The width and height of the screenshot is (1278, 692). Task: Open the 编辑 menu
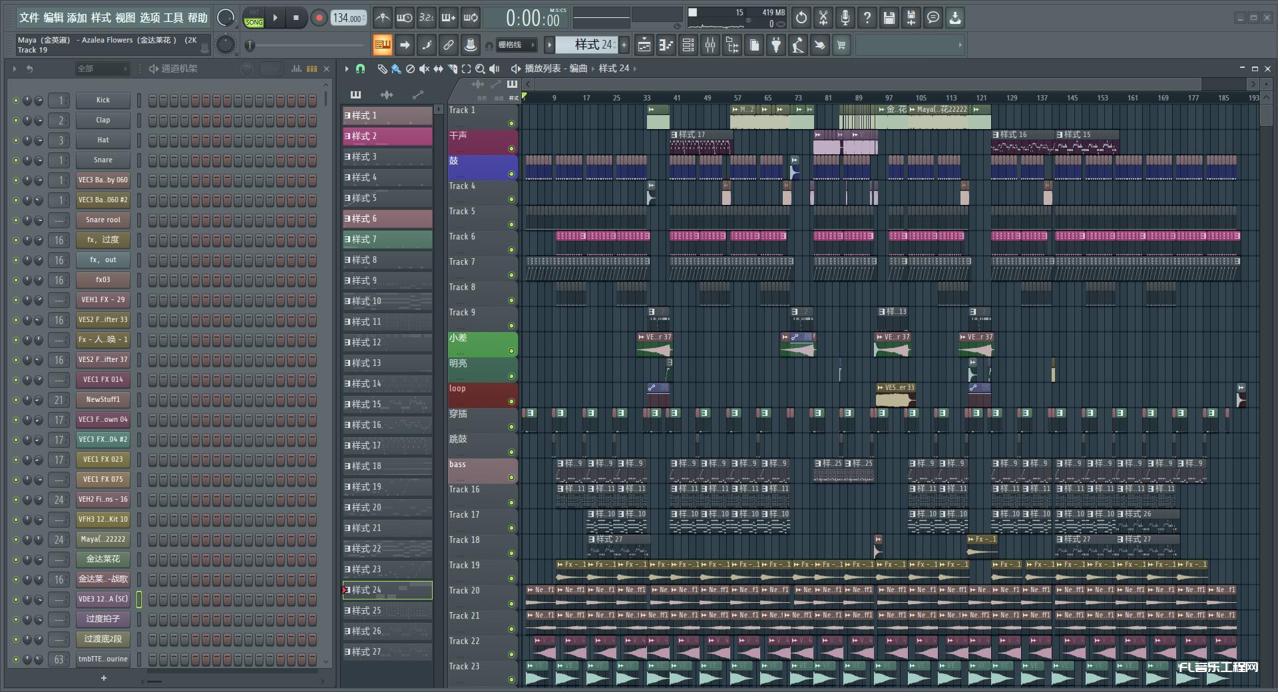[53, 18]
